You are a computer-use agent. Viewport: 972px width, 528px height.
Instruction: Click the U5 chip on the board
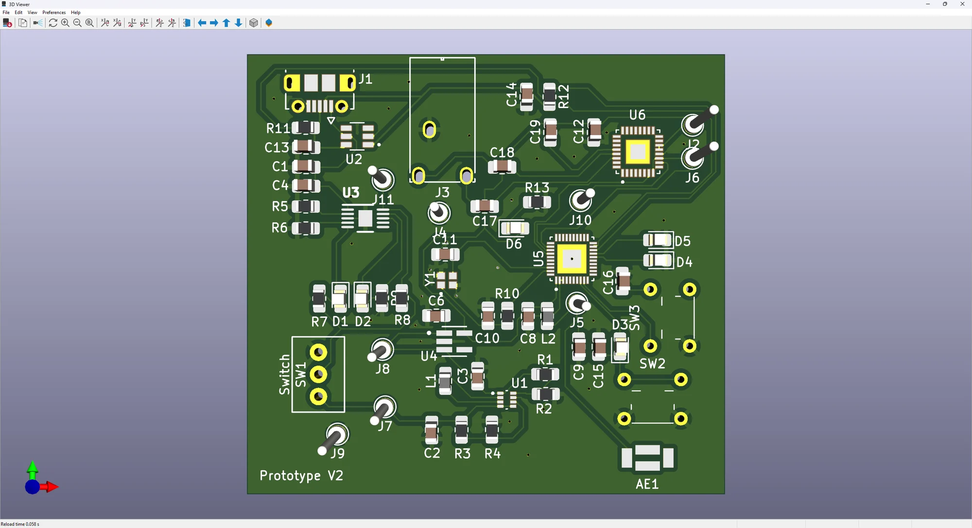coord(572,259)
